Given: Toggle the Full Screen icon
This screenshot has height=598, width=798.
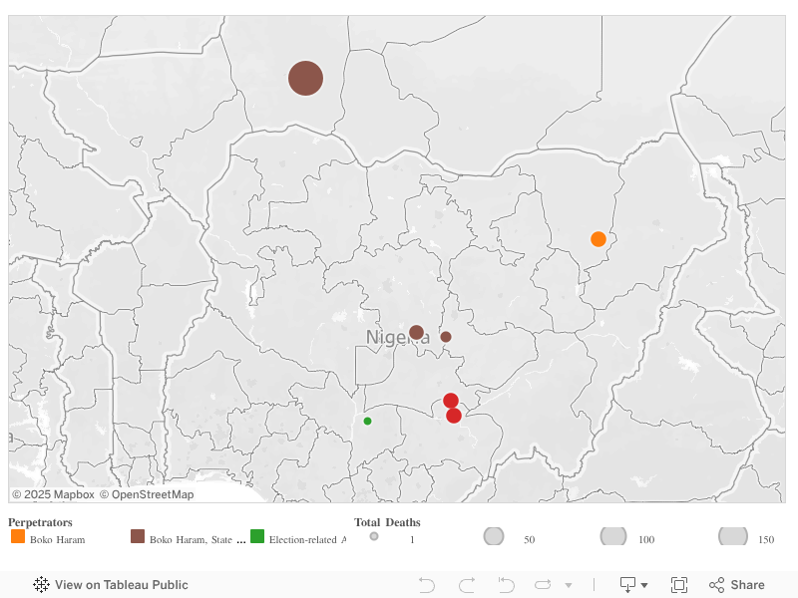Looking at the screenshot, I should [679, 585].
